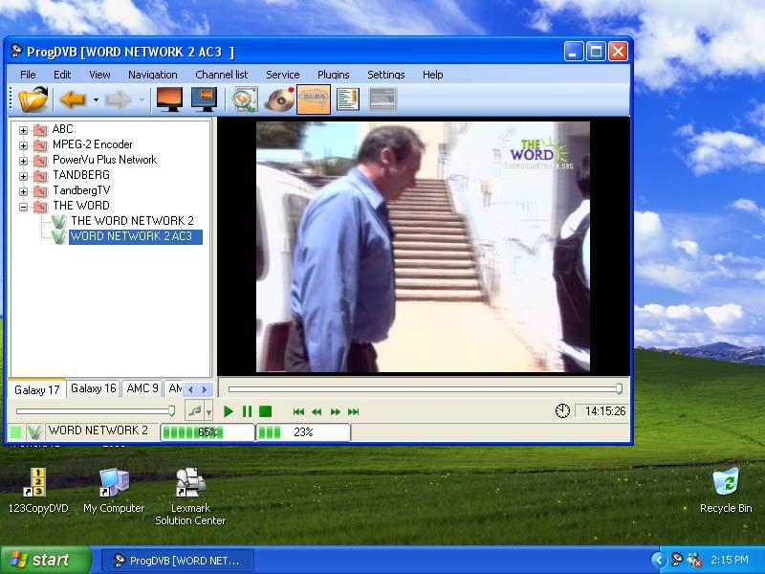Open the back arrow history dropdown
The width and height of the screenshot is (765, 574).
click(96, 99)
